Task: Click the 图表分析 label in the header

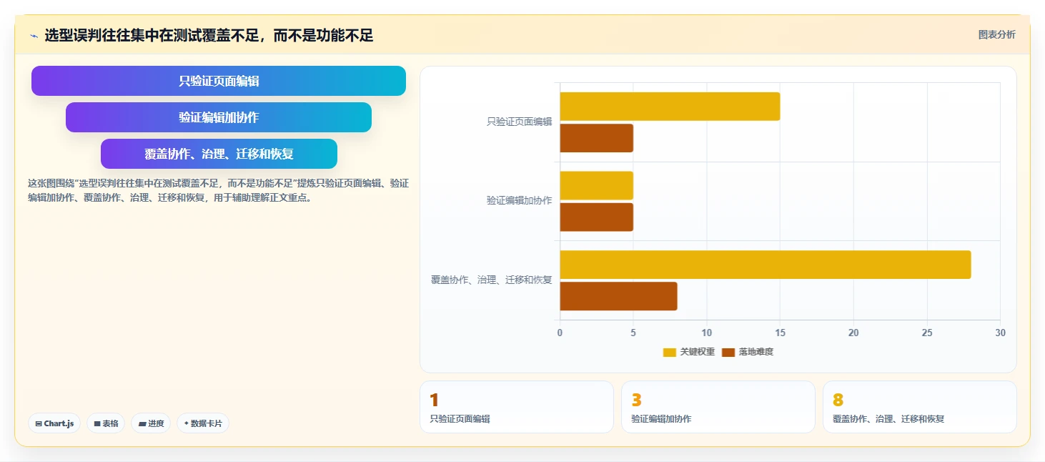Action: click(x=996, y=35)
